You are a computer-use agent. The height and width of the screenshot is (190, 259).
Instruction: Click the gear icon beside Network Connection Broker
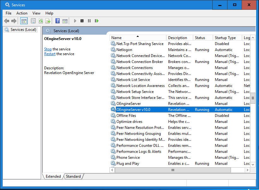pos(113,61)
